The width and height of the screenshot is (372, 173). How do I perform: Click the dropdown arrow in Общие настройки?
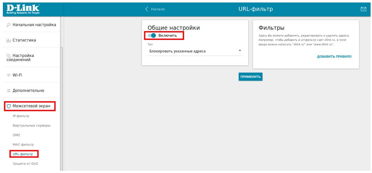tap(240, 51)
